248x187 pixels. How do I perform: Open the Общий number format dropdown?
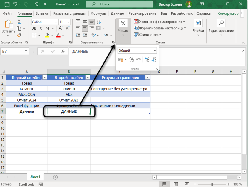tap(137, 51)
